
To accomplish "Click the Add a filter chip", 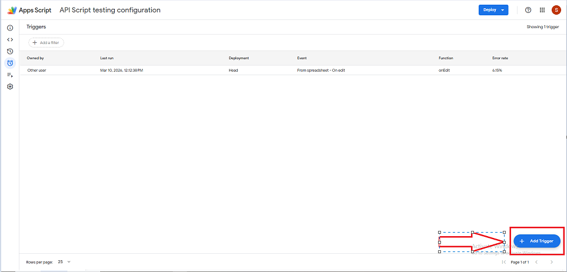I will pyautogui.click(x=46, y=42).
